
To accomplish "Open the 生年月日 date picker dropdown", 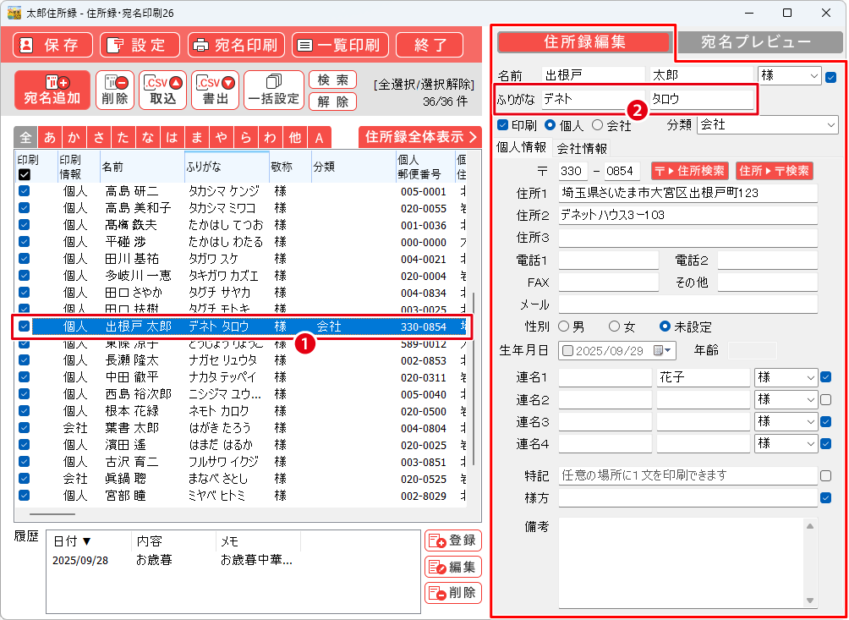I will pyautogui.click(x=669, y=350).
